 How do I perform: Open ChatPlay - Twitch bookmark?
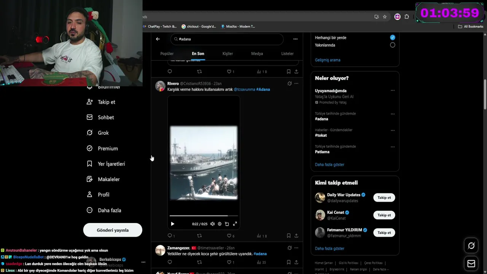160,27
